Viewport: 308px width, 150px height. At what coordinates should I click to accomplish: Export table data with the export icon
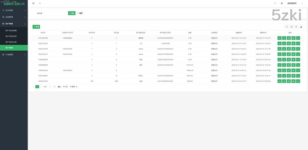[x=301, y=27]
